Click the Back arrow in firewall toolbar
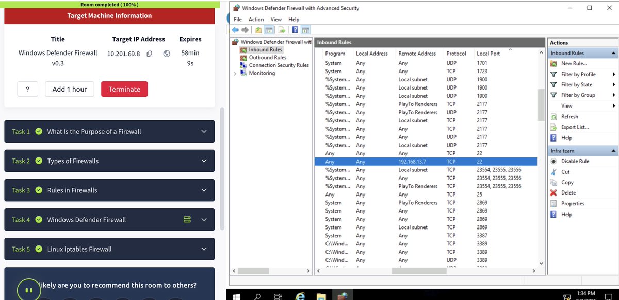This screenshot has width=619, height=300. click(x=235, y=30)
